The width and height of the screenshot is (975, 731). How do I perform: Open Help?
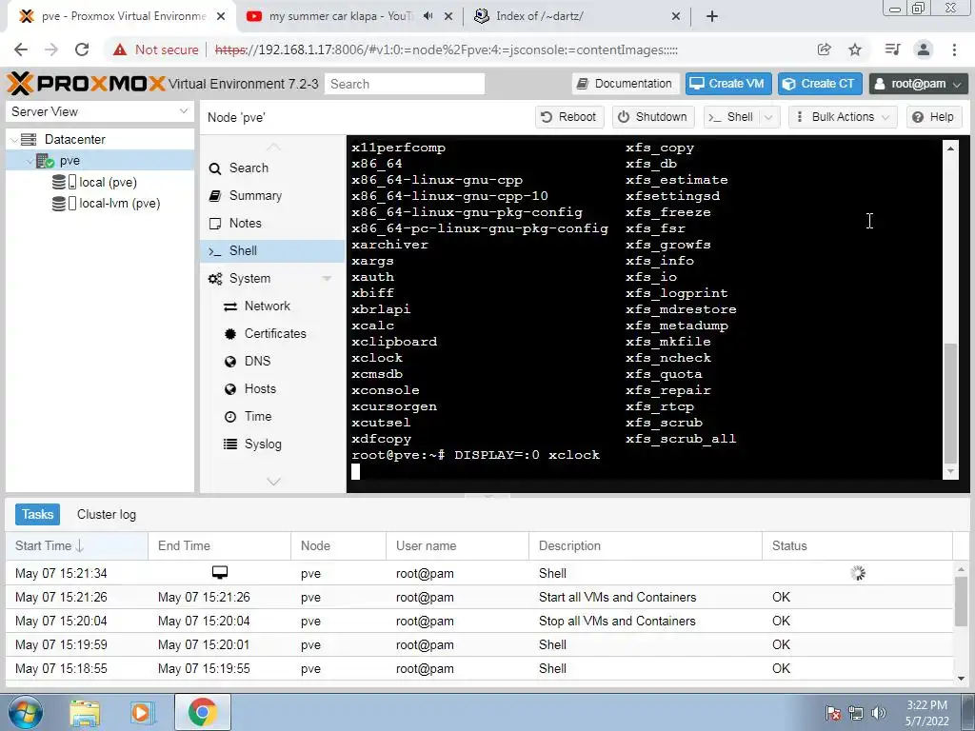(934, 117)
